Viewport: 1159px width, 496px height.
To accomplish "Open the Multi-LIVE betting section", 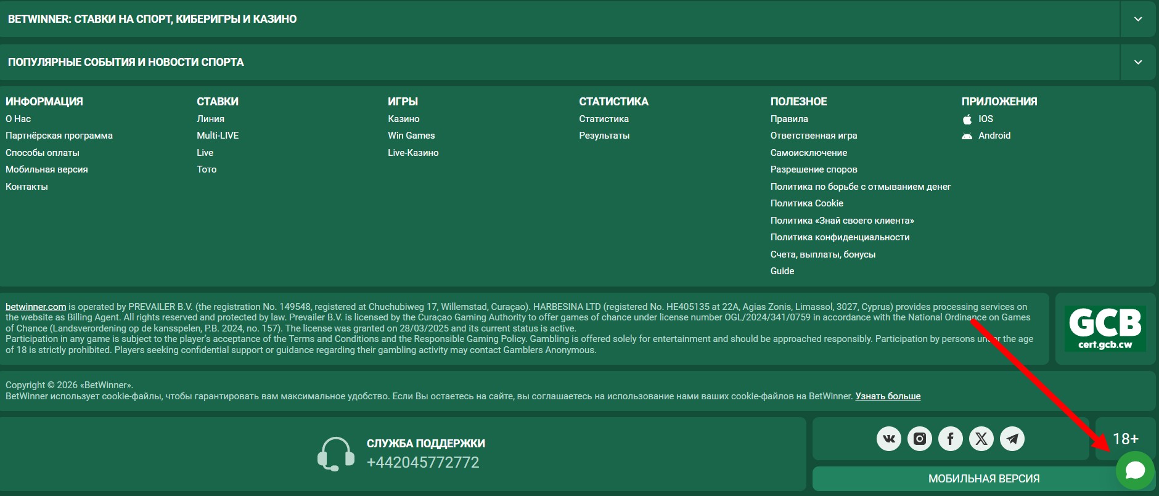I will [218, 136].
